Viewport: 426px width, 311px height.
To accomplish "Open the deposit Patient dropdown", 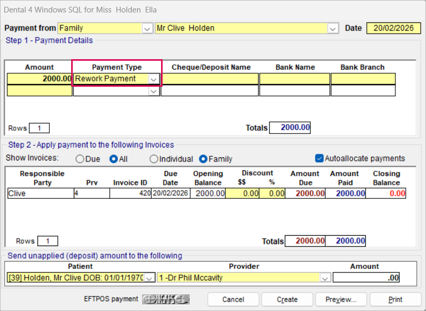I will coord(150,278).
